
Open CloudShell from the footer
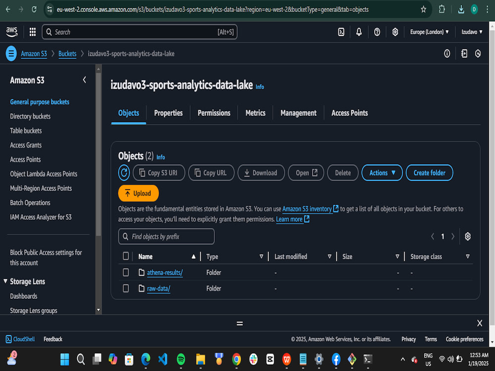pos(20,339)
